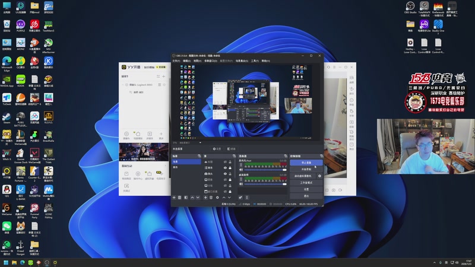Open the Docks (D) menu in OBS
The width and height of the screenshot is (475, 267).
coord(211,61)
